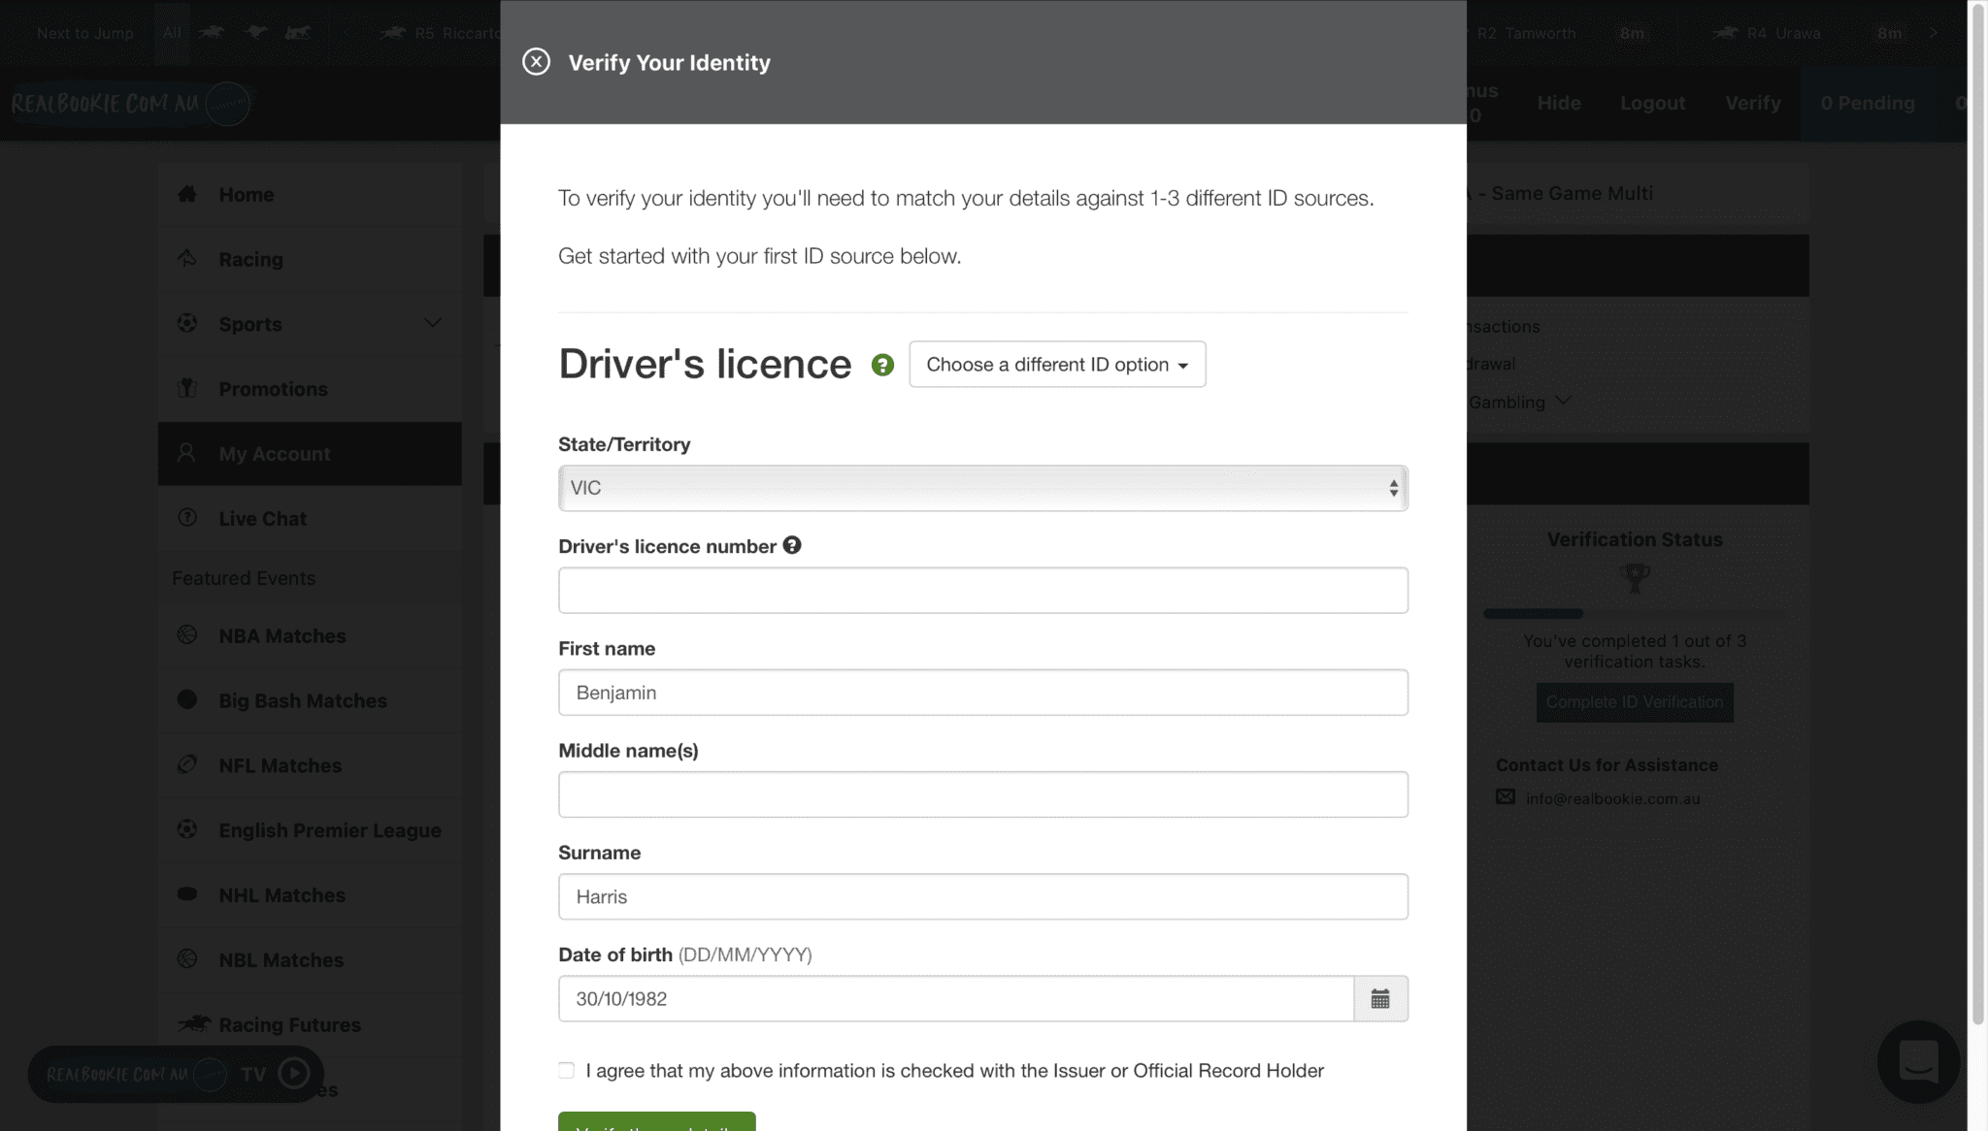Click the NFL Matches football icon
The height and width of the screenshot is (1131, 1988).
187,764
